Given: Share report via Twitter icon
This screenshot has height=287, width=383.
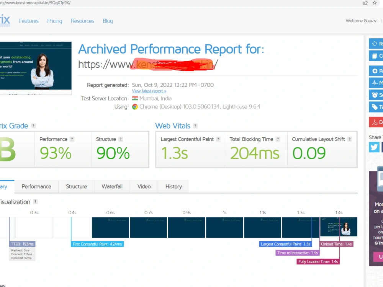Looking at the screenshot, I should pyautogui.click(x=374, y=147).
